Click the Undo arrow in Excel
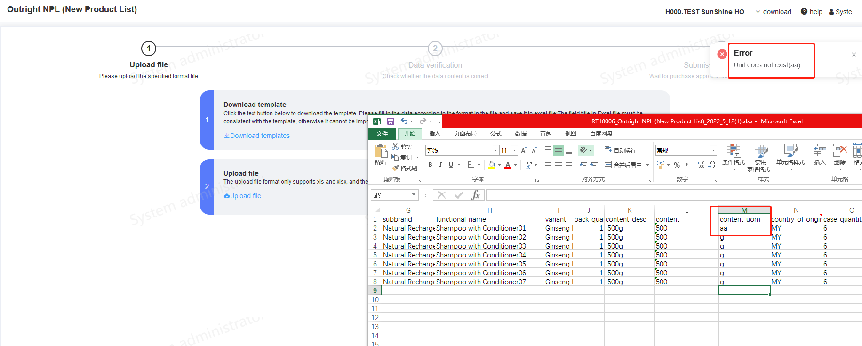This screenshot has height=346, width=862. 404,121
